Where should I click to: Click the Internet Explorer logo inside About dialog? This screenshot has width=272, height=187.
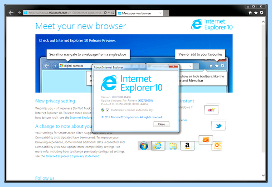(131, 83)
